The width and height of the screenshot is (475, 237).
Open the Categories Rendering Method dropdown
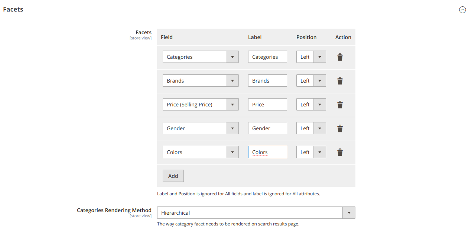[349, 212]
